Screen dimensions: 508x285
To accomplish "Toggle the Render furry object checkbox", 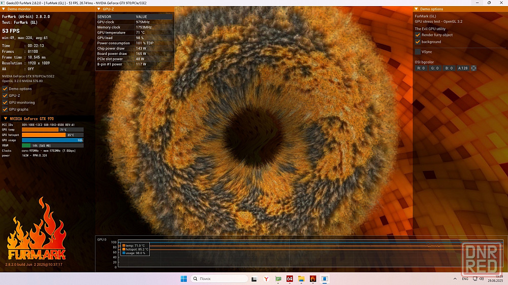I will [x=418, y=35].
